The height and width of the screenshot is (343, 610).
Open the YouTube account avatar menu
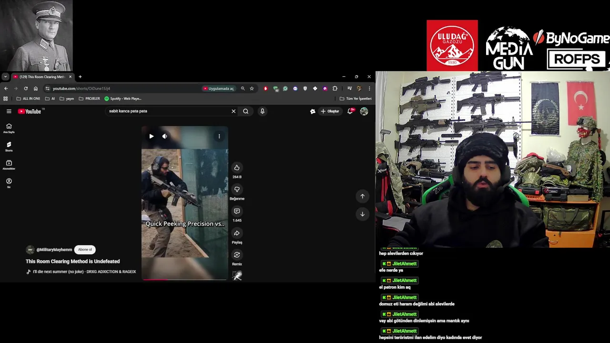[364, 111]
